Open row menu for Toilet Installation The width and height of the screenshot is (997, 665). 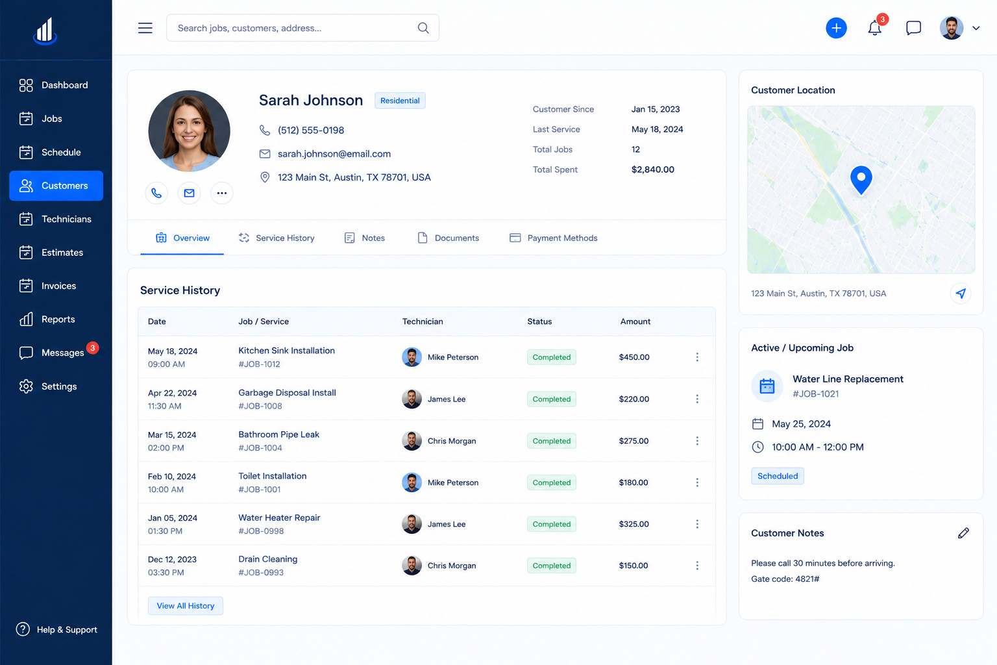pos(697,483)
